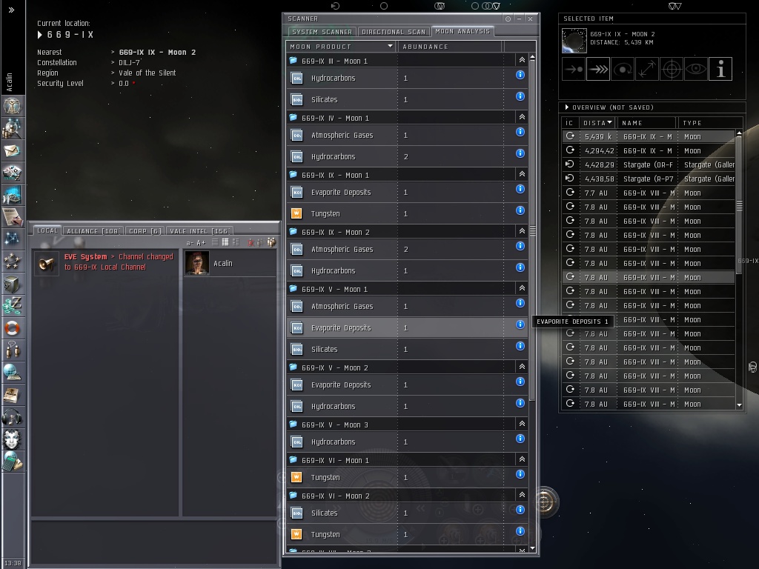Screen dimensions: 759x569
Task: Open the Alliance chat tab
Action: [x=93, y=231]
